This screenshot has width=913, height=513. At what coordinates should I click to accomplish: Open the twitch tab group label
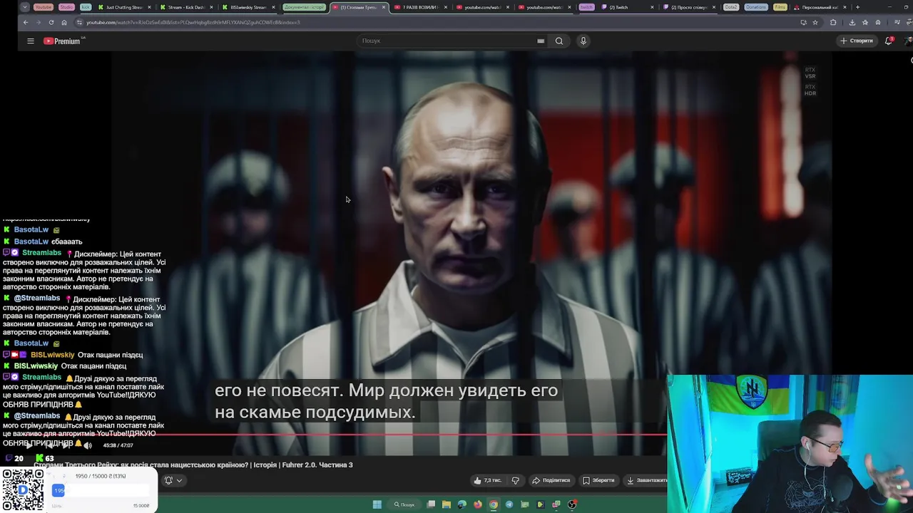click(586, 7)
